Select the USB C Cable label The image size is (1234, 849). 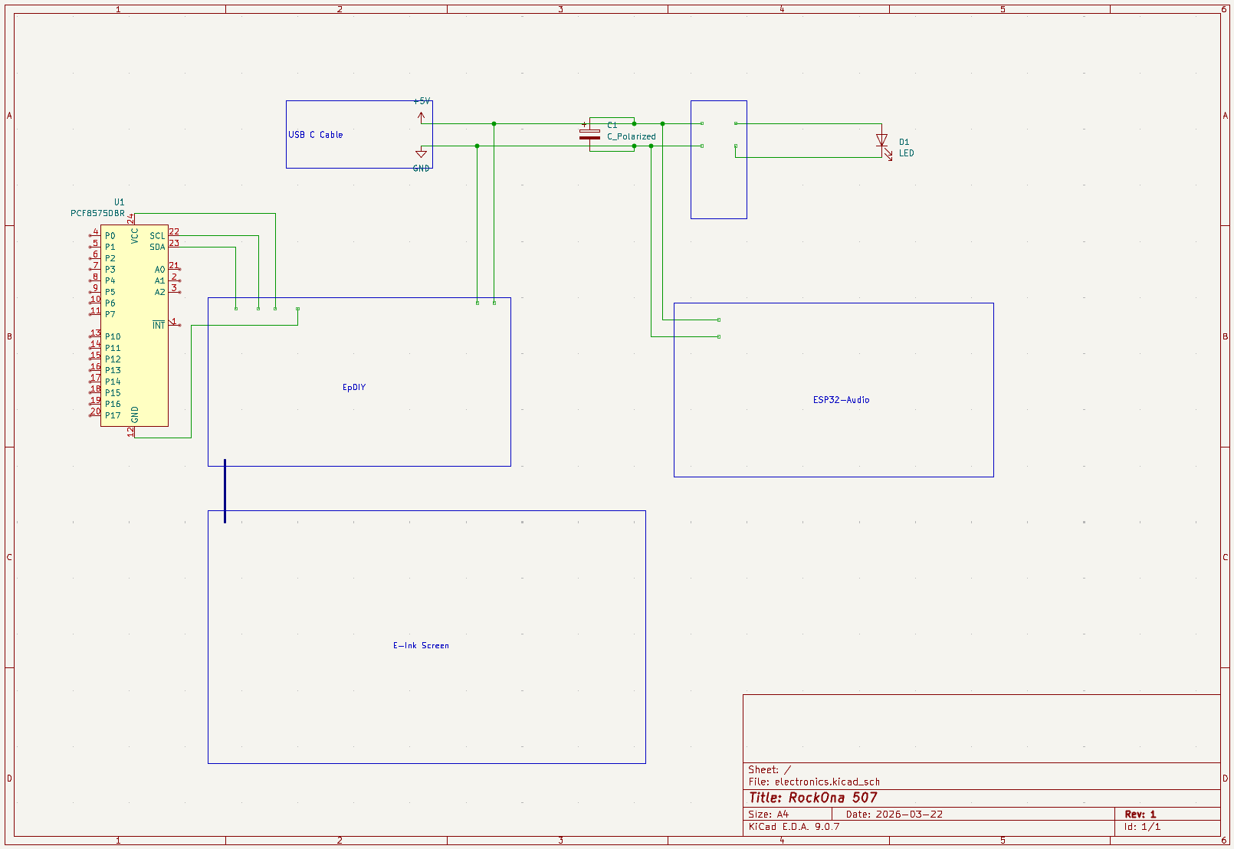315,135
